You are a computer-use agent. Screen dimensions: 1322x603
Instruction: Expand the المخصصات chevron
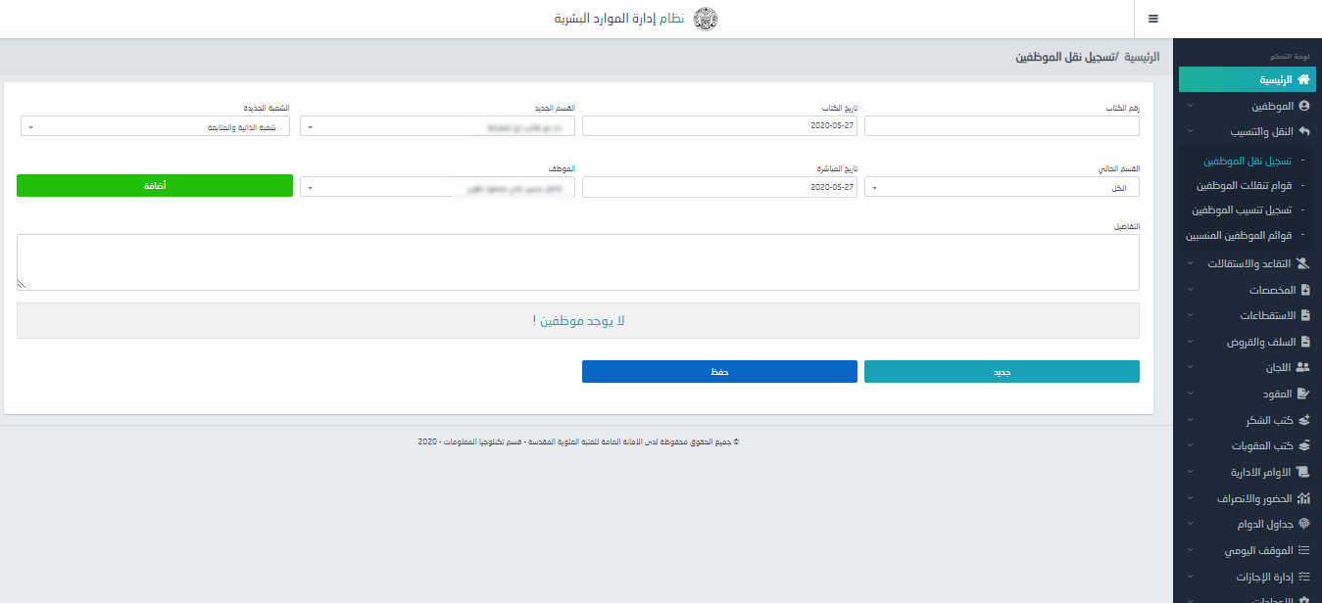1190,290
